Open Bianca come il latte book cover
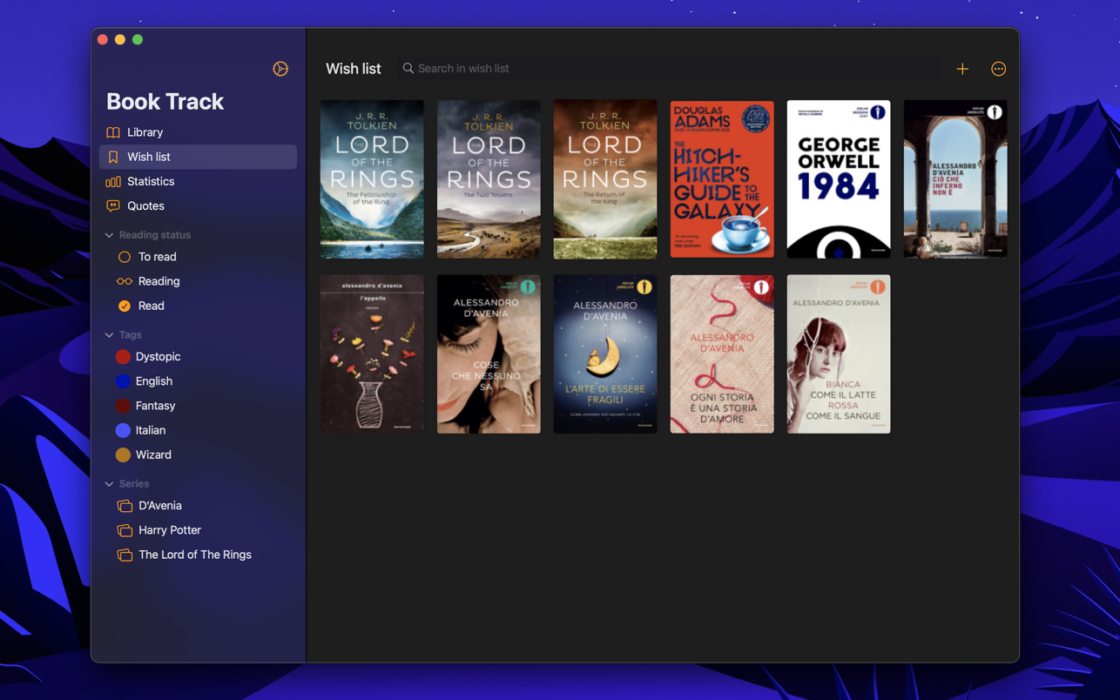Image resolution: width=1120 pixels, height=700 pixels. pos(839,354)
